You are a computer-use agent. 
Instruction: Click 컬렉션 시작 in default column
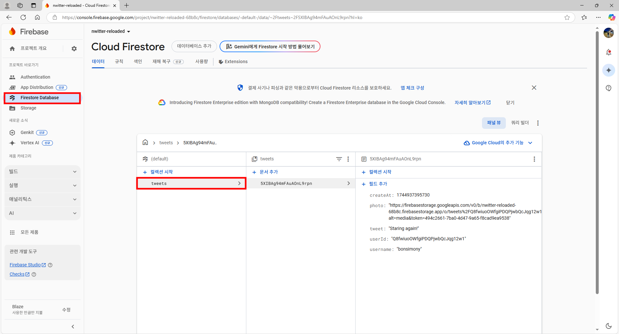point(158,172)
